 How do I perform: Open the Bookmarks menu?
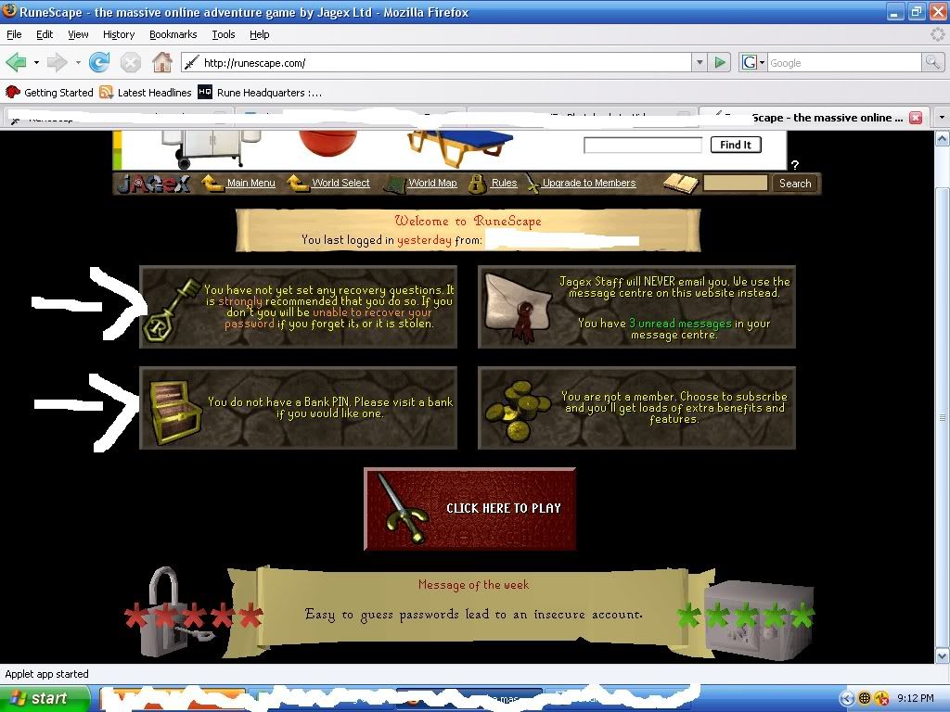(x=173, y=34)
